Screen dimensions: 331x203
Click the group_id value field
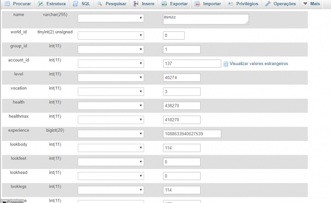click(x=182, y=49)
